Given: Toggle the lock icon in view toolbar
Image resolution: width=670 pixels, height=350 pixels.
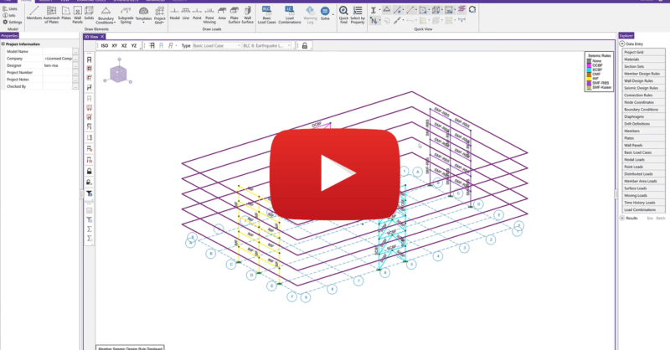Looking at the screenshot, I should click(x=304, y=46).
